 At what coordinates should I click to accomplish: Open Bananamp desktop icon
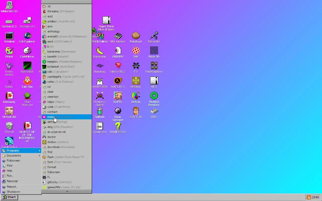tap(100, 53)
